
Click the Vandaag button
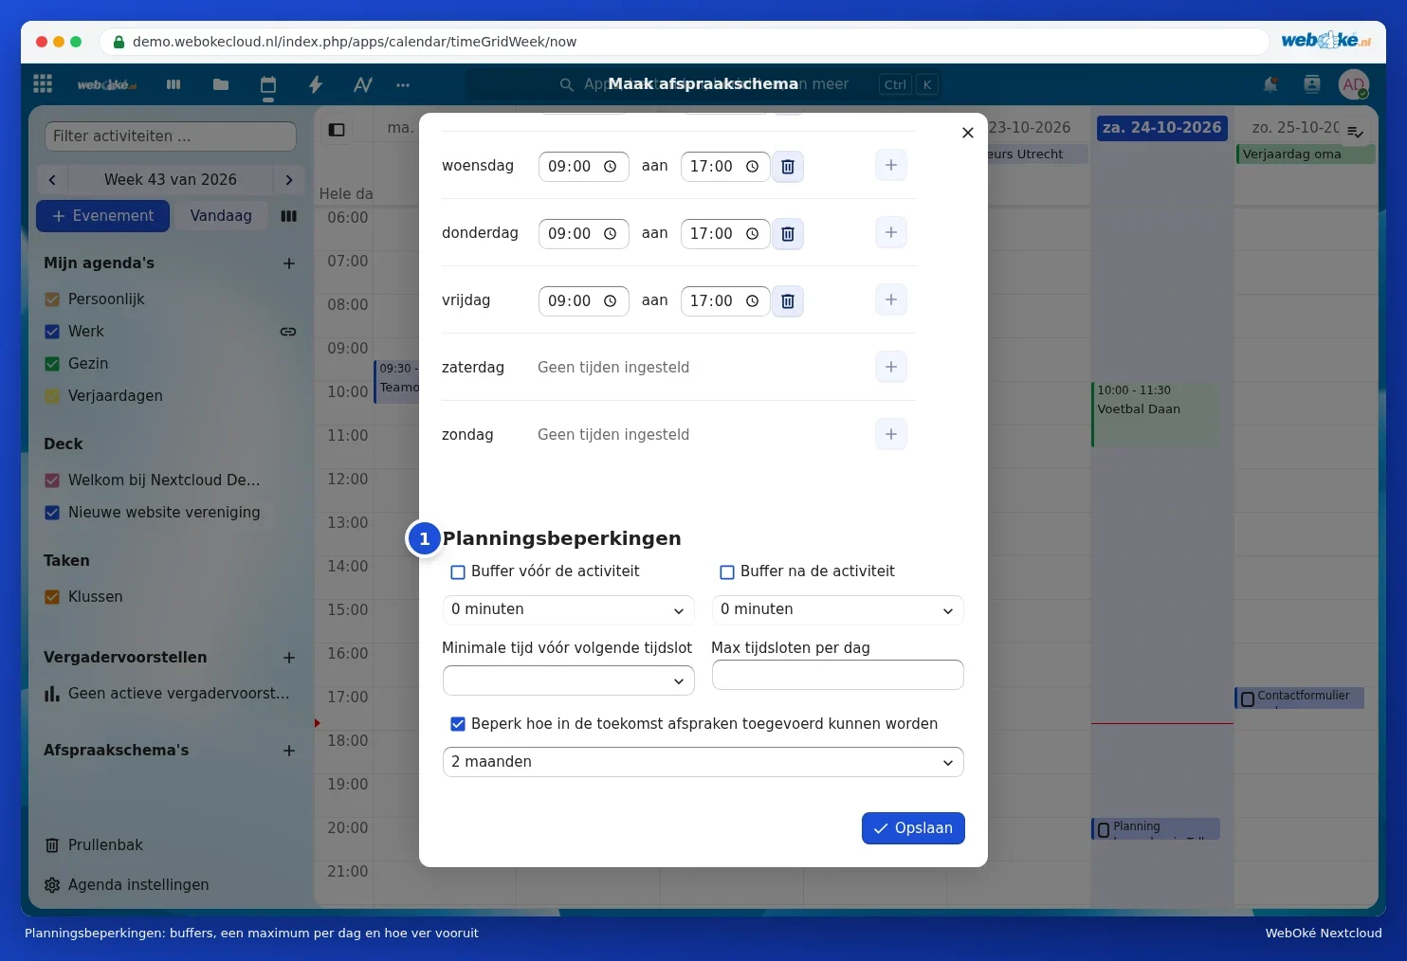click(x=221, y=216)
